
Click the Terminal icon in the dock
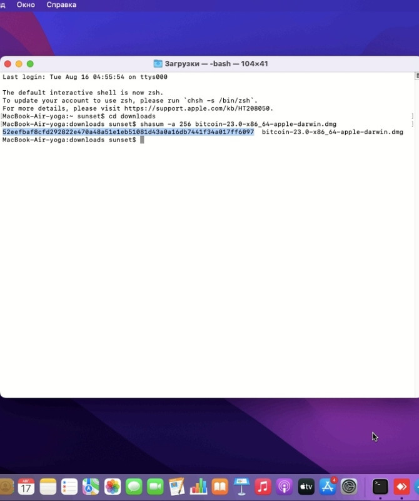coord(380,487)
